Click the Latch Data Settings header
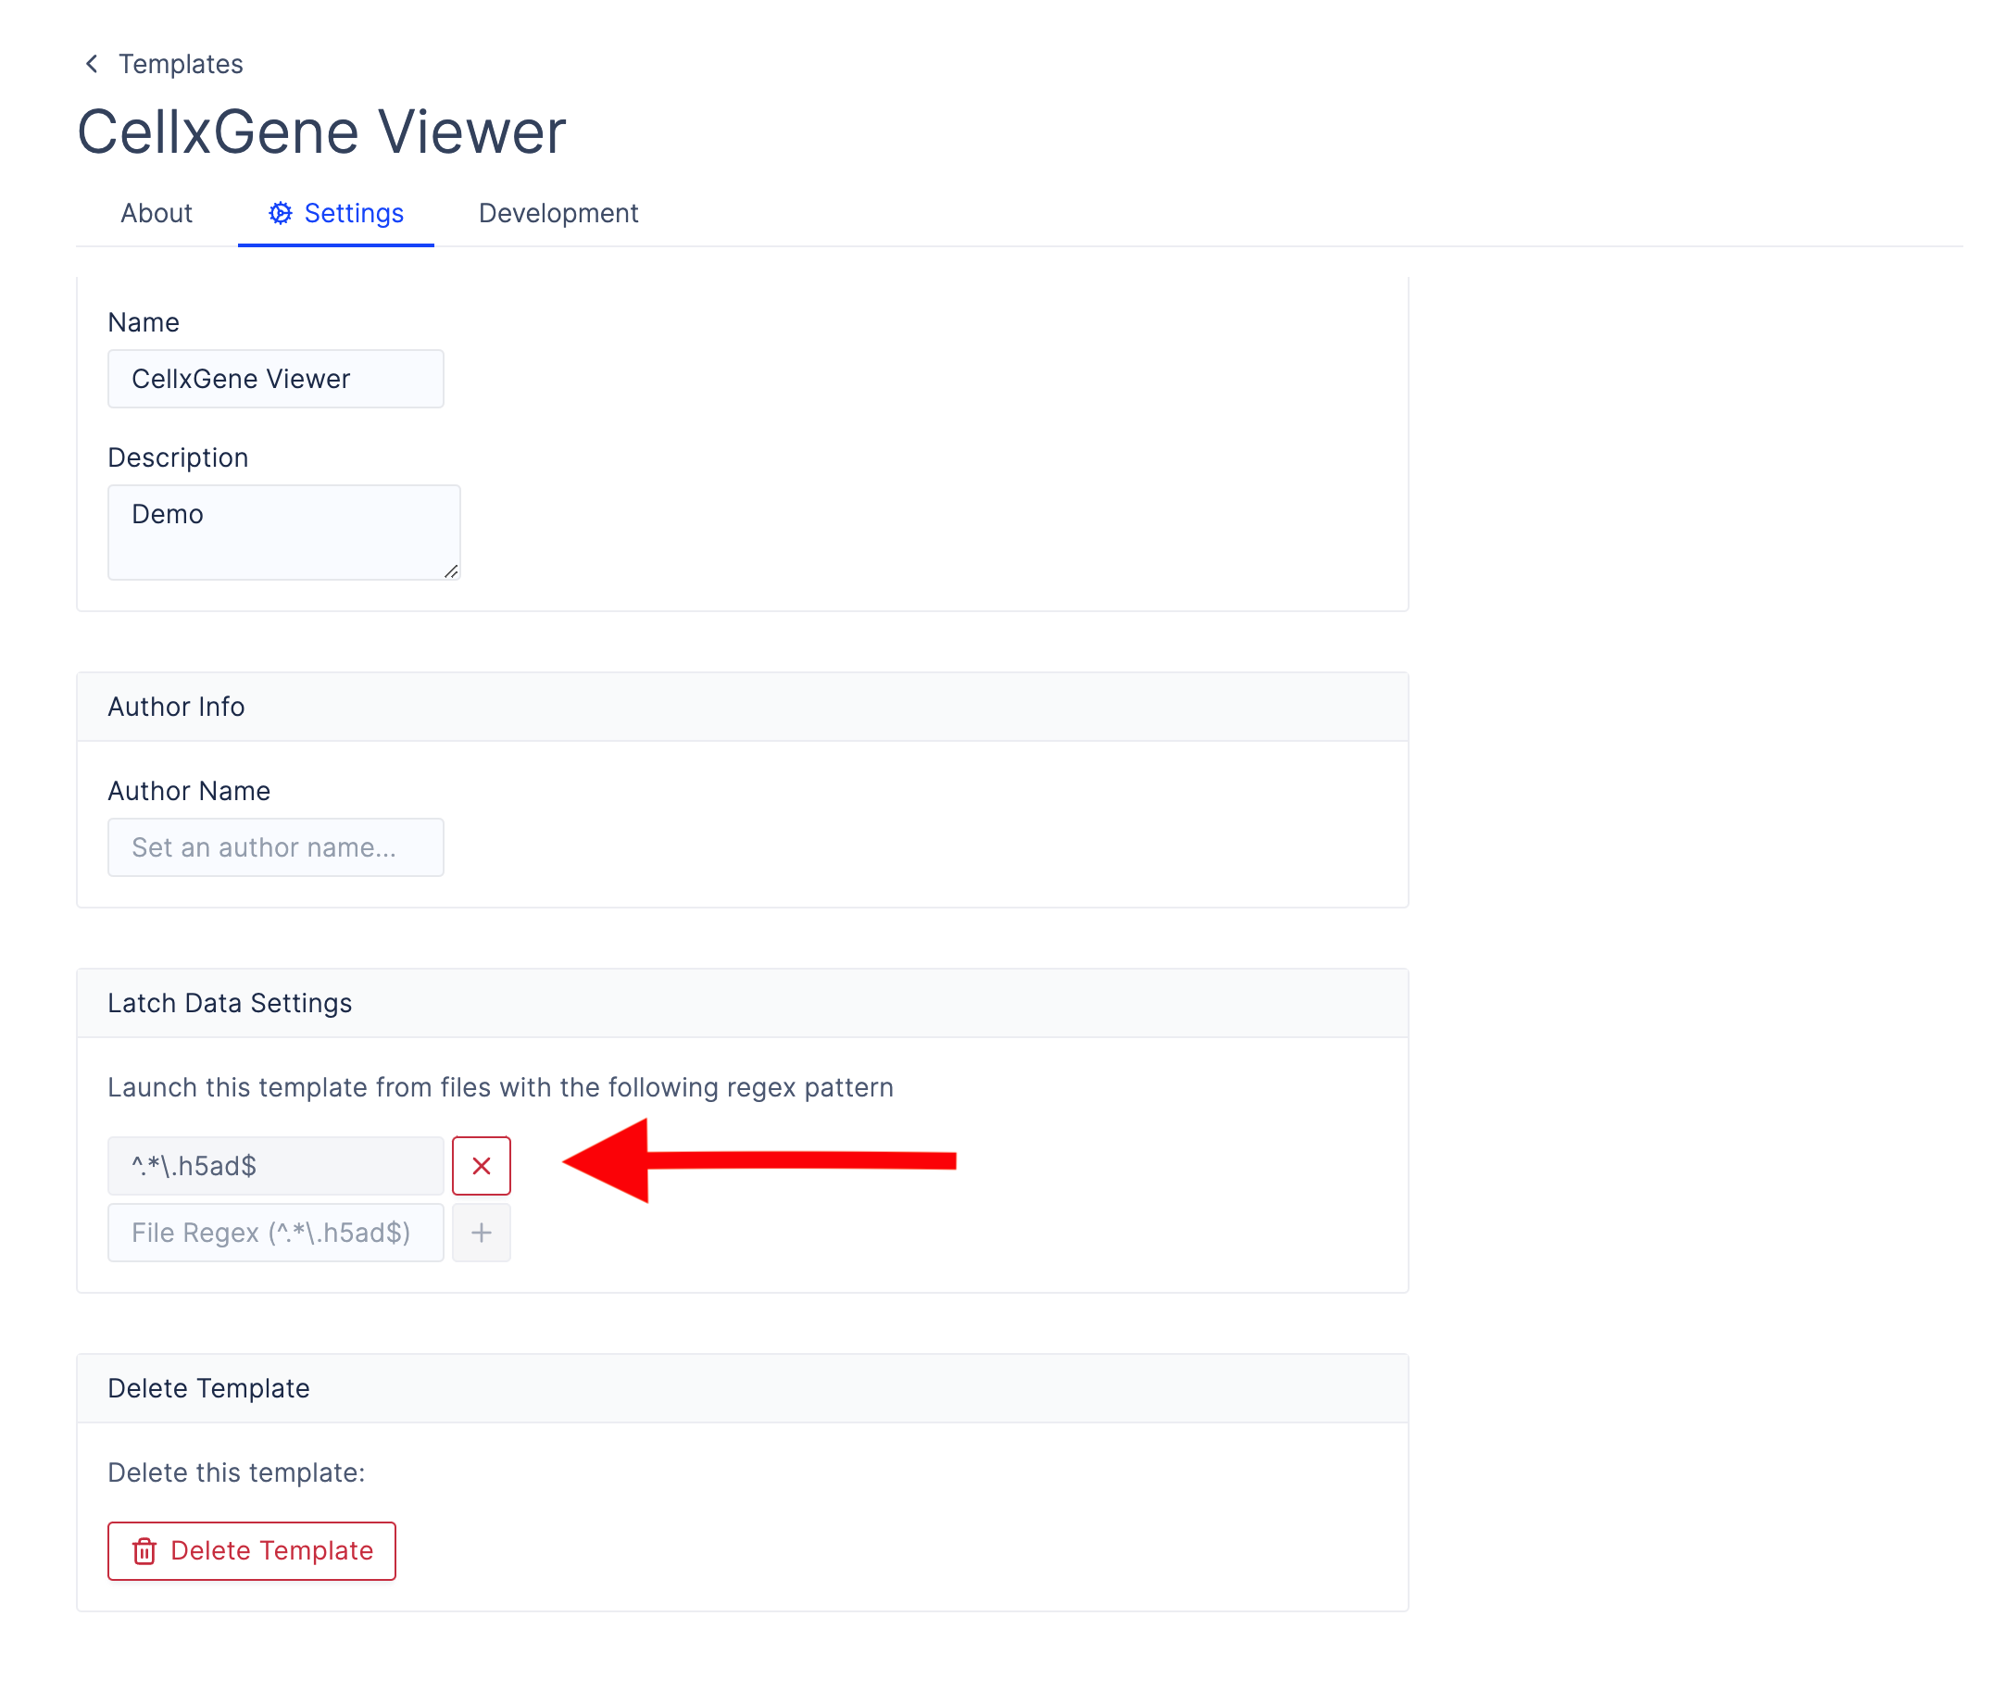The width and height of the screenshot is (1993, 1704). 743,1003
